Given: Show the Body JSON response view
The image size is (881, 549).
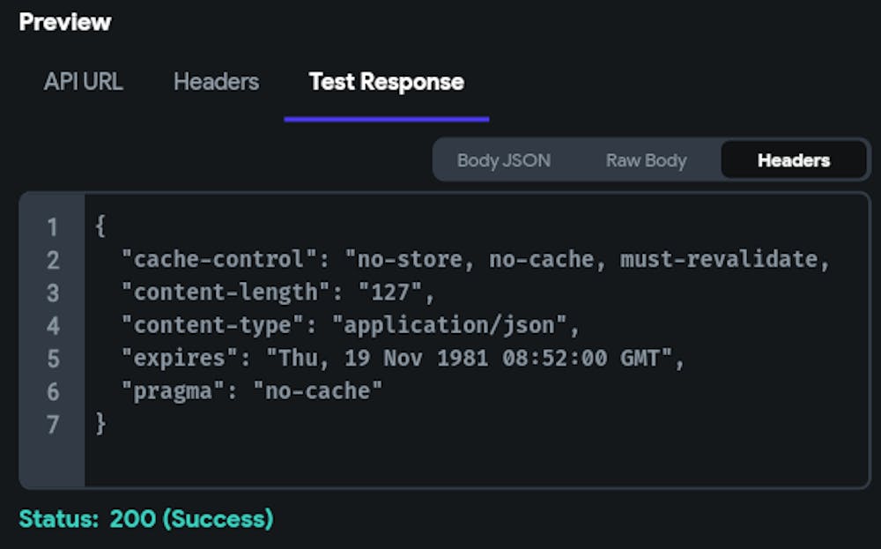Looking at the screenshot, I should [503, 160].
